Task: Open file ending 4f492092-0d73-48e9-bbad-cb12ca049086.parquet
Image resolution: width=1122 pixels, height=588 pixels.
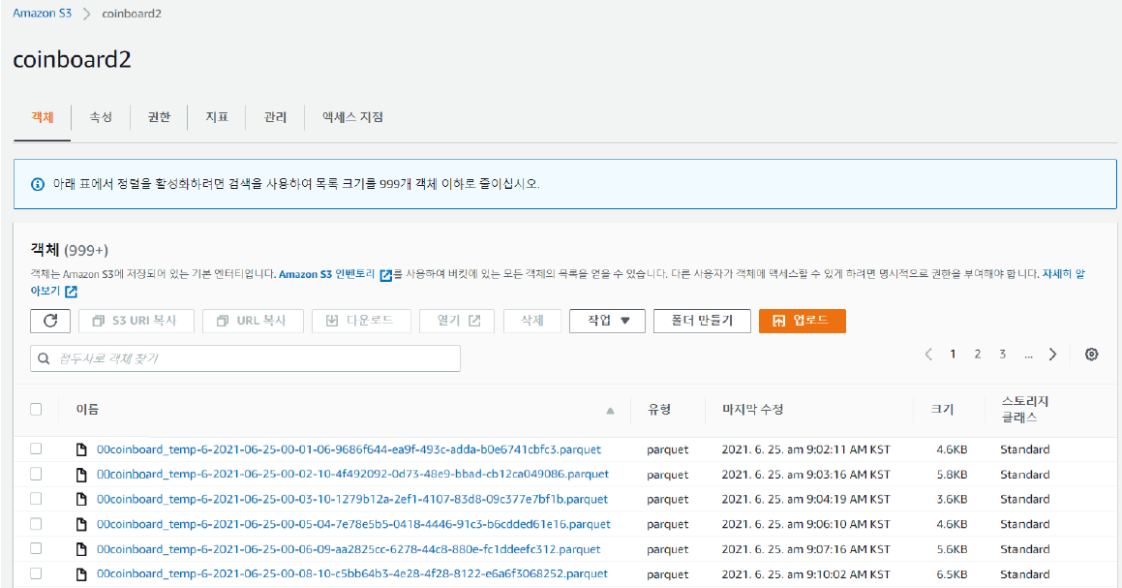Action: (x=352, y=474)
